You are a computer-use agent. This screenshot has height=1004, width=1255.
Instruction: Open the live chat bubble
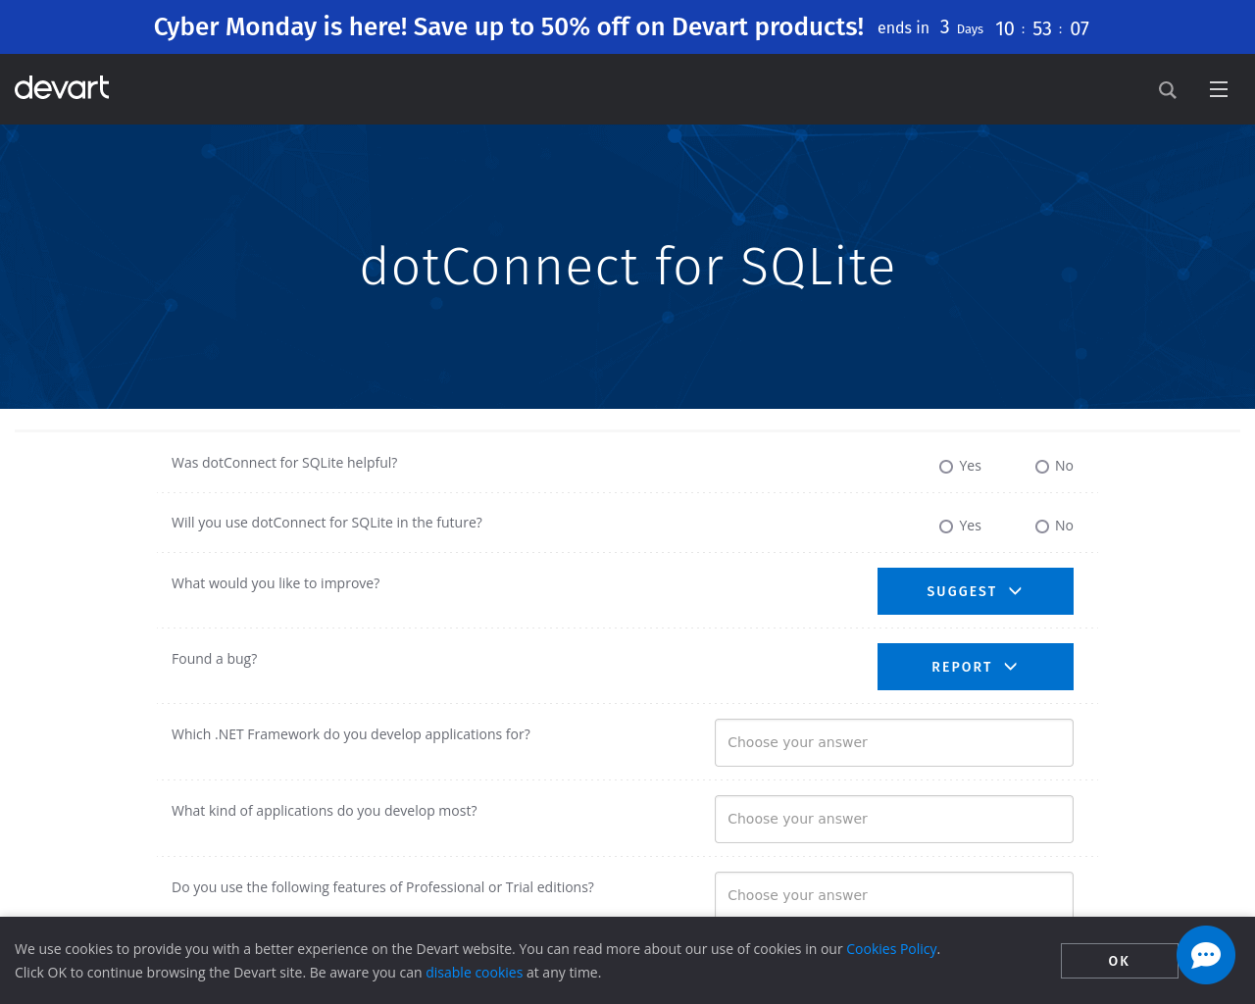pyautogui.click(x=1206, y=955)
